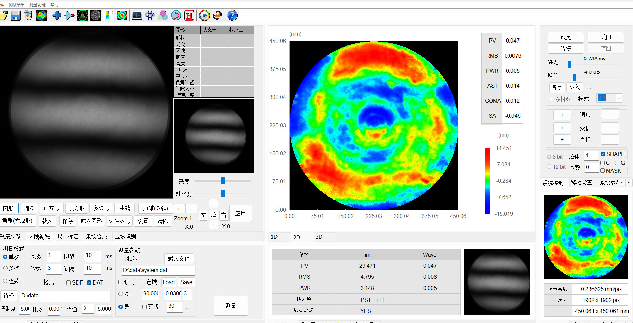
Task: Adjust the 亮度 brightness slider
Action: [x=222, y=181]
